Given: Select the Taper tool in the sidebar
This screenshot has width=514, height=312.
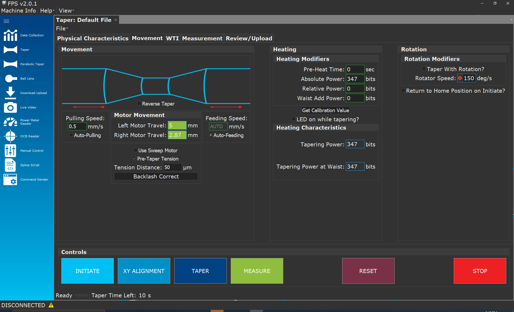Looking at the screenshot, I should (x=25, y=50).
